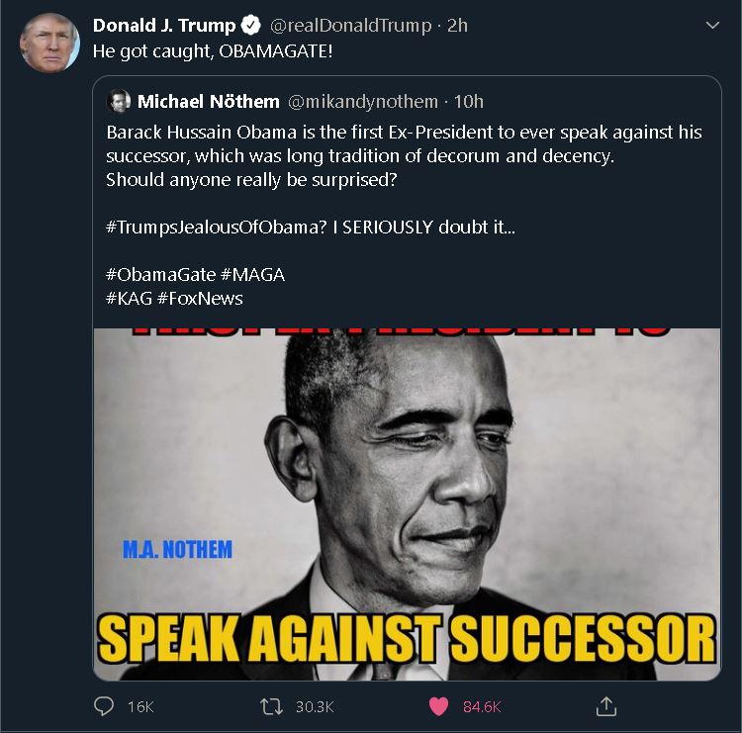Open the quoted tweet meme image
Screen dimensions: 742x733
(x=407, y=504)
